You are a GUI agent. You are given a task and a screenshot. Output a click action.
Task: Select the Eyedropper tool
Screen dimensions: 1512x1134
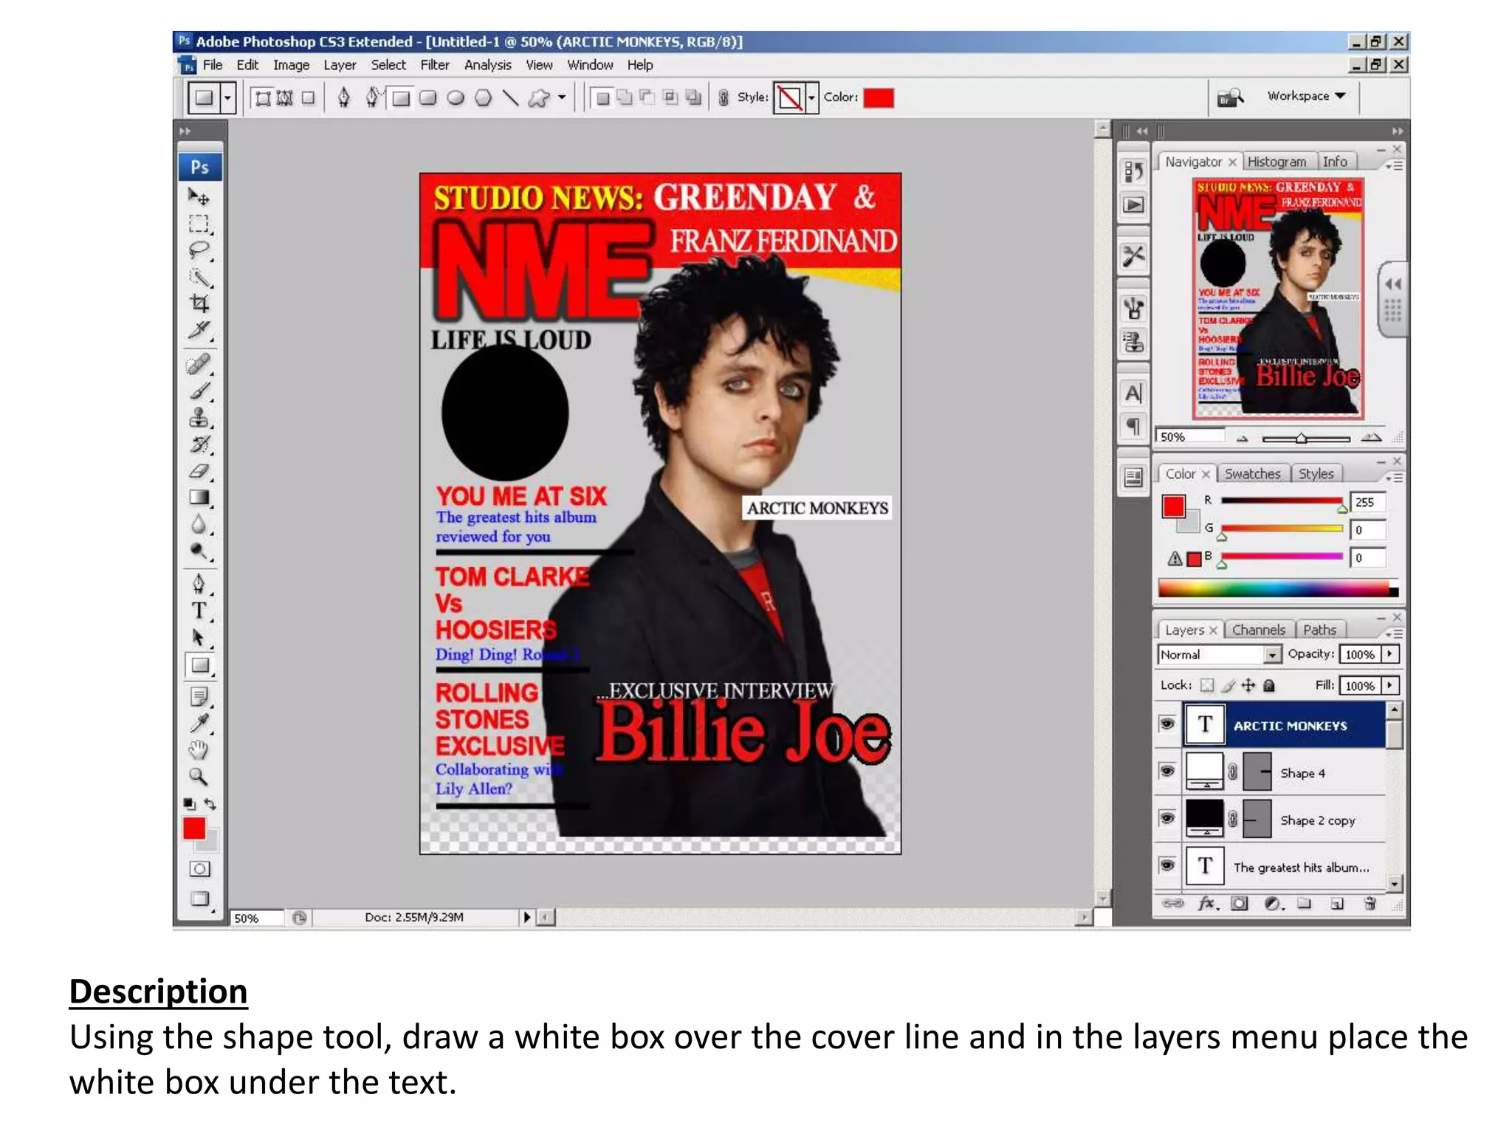[199, 723]
